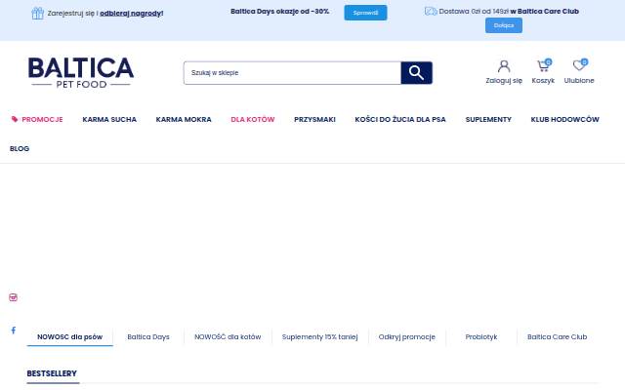Click the Zaloguj się link

coord(504,80)
